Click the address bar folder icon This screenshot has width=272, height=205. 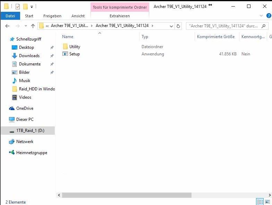click(x=41, y=26)
